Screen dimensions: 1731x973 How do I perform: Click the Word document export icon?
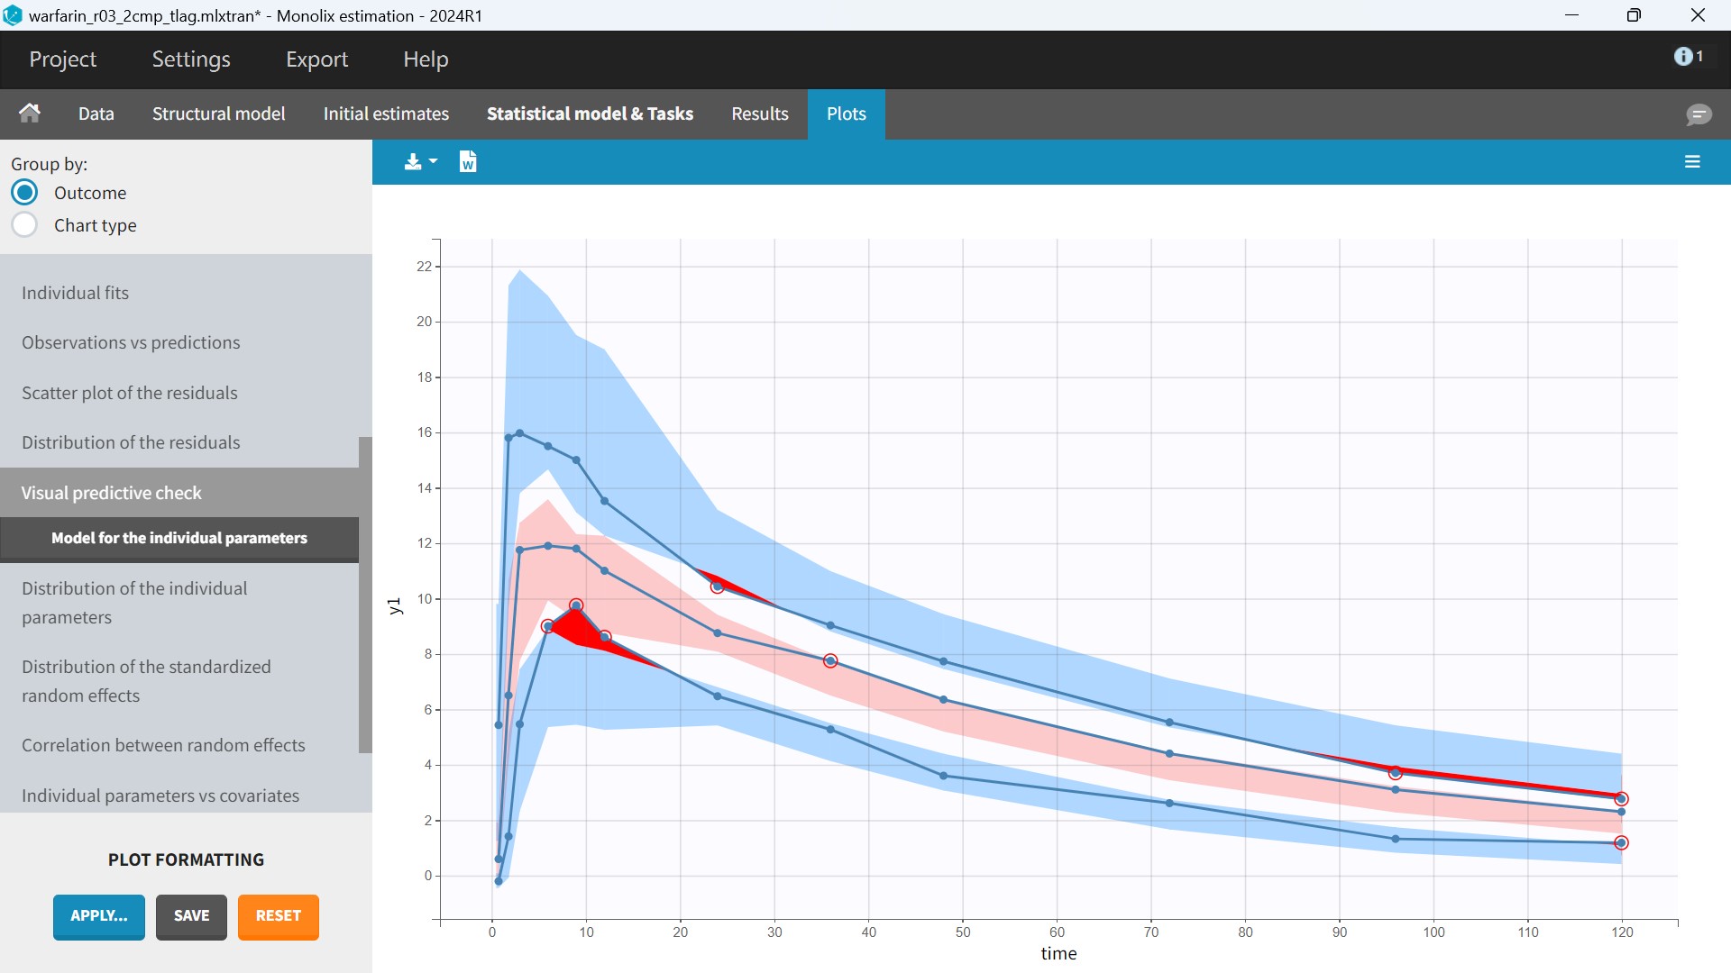coord(467,162)
